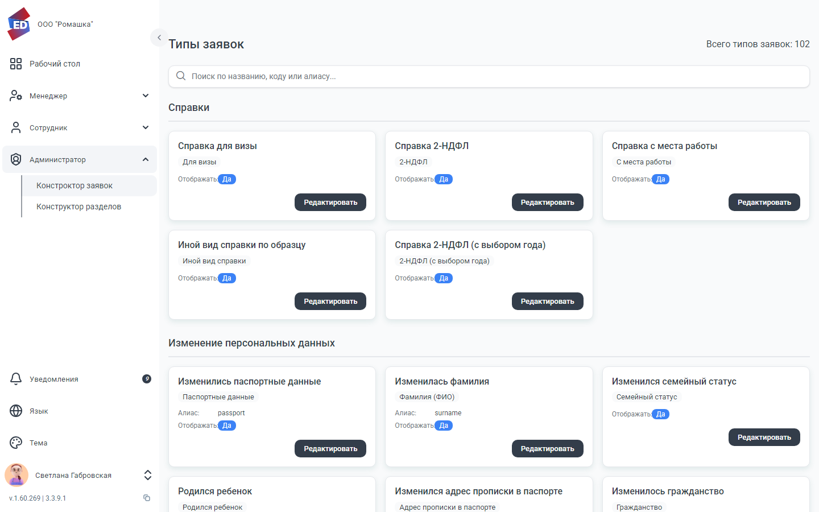Click the Паспортные данные tag
This screenshot has height=512, width=819.
click(218, 397)
